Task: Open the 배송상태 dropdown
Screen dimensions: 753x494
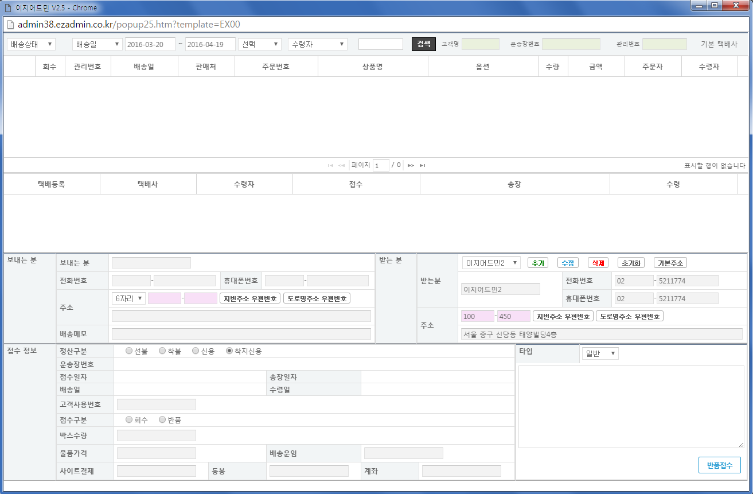Action: (x=31, y=44)
